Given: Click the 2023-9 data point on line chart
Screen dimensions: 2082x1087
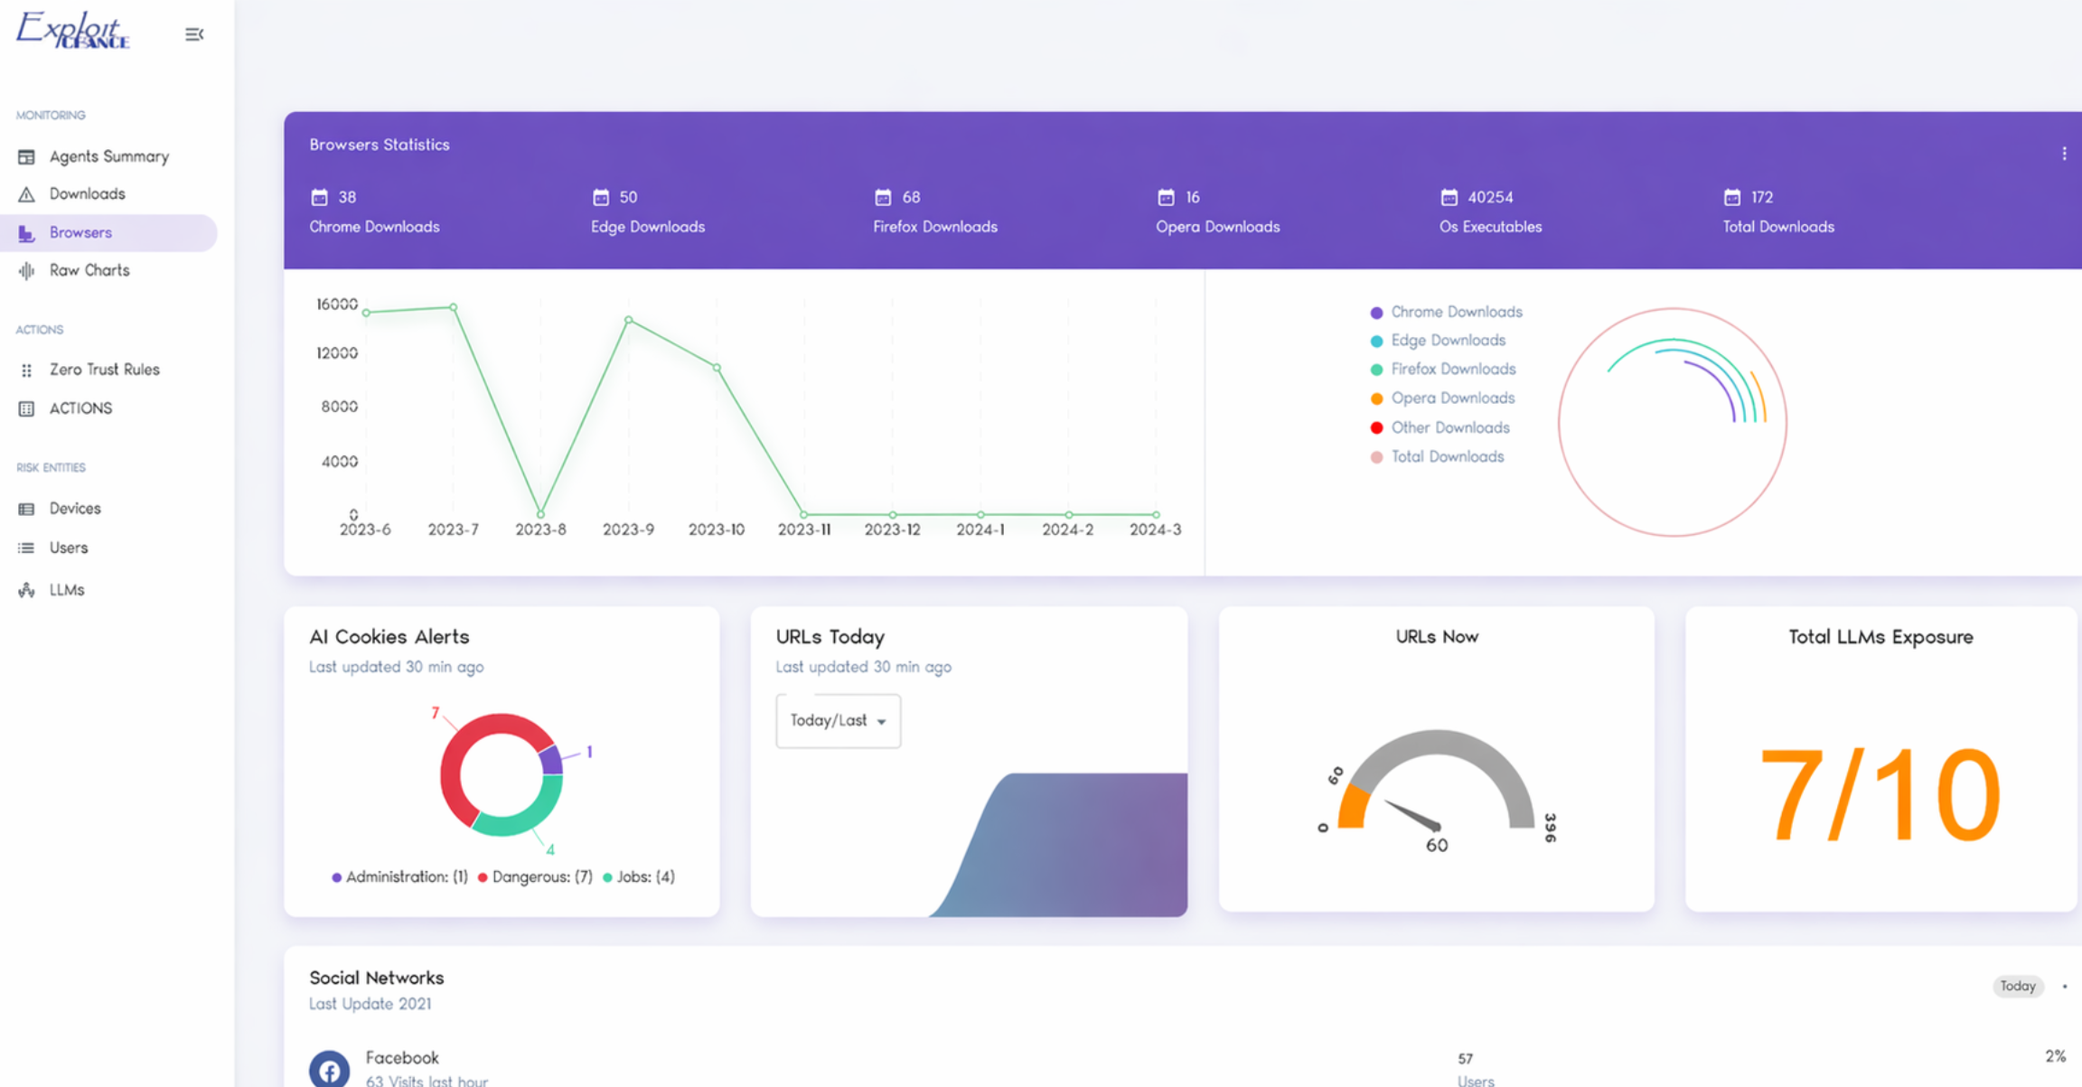Looking at the screenshot, I should (629, 320).
